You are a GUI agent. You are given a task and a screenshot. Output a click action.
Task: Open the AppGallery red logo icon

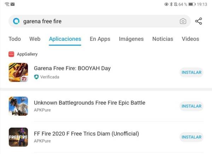pyautogui.click(x=11, y=54)
